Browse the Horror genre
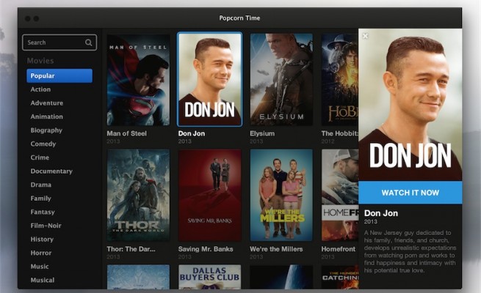The image size is (481, 293). coord(41,253)
